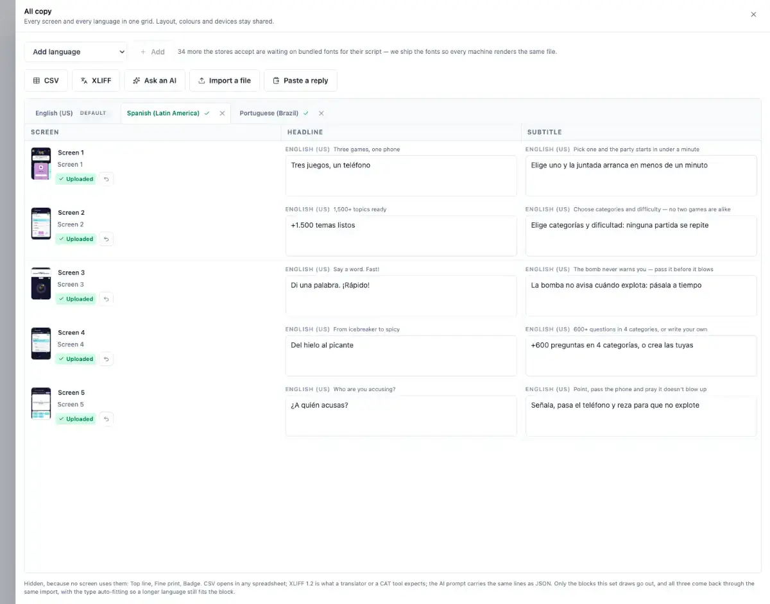Click the revert icon for Screen 4

tap(107, 359)
